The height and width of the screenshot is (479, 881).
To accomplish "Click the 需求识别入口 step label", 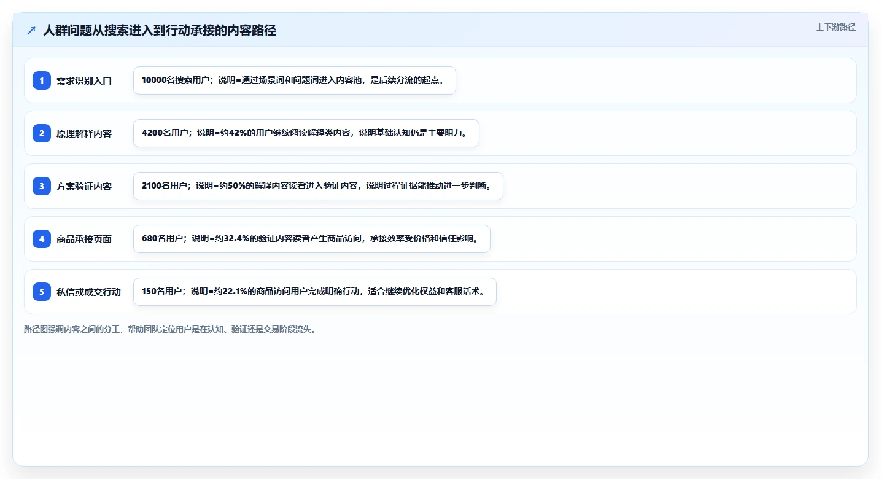I will (x=84, y=80).
